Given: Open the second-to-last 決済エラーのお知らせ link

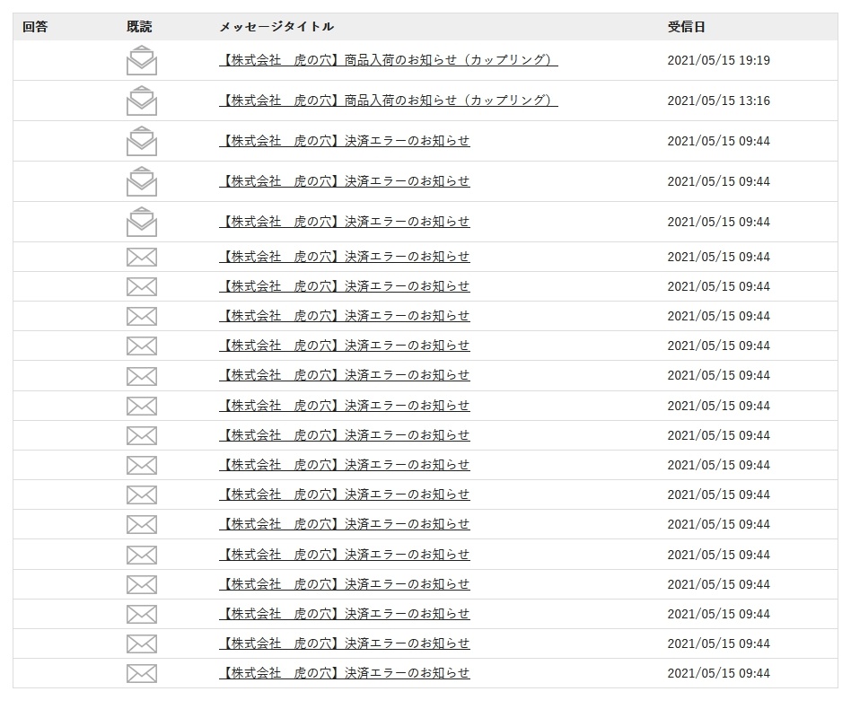Looking at the screenshot, I should coord(345,643).
